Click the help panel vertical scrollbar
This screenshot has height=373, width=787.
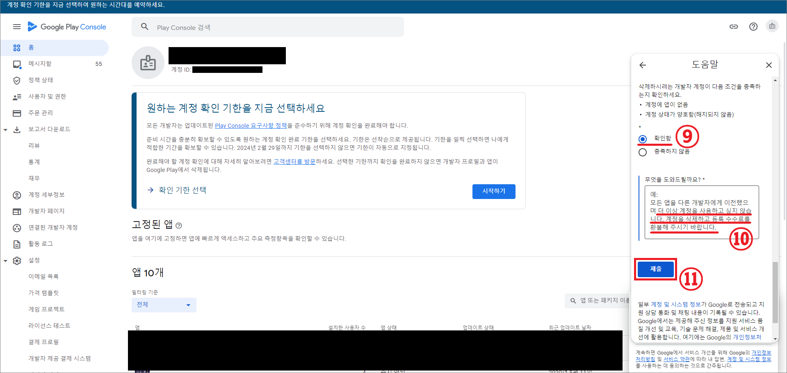[775, 292]
